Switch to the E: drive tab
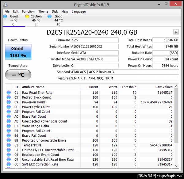This screenshot has width=184, height=179. tap(36, 20)
